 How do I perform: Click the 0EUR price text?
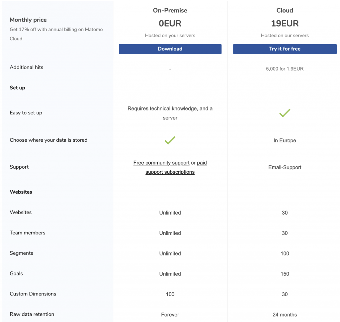(x=170, y=24)
